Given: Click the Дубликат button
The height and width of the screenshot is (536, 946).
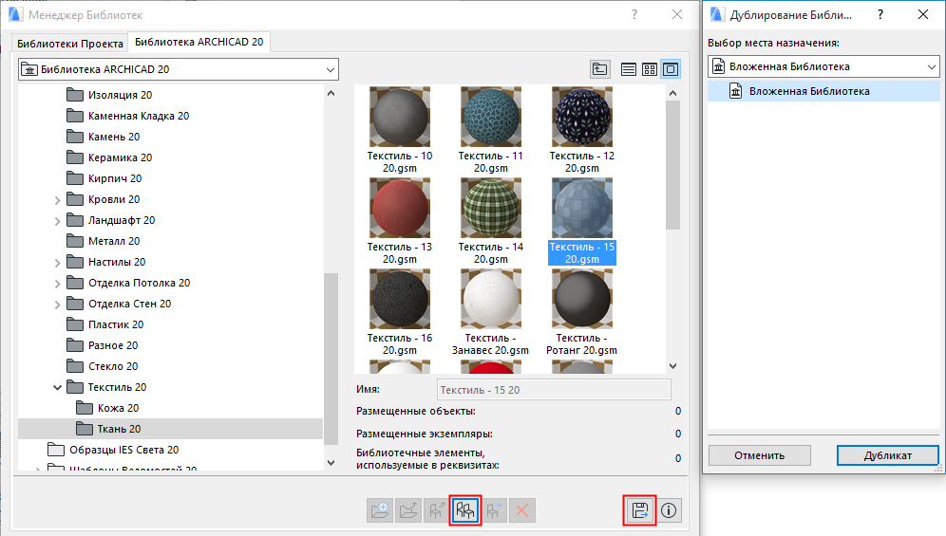Looking at the screenshot, I should point(887,455).
